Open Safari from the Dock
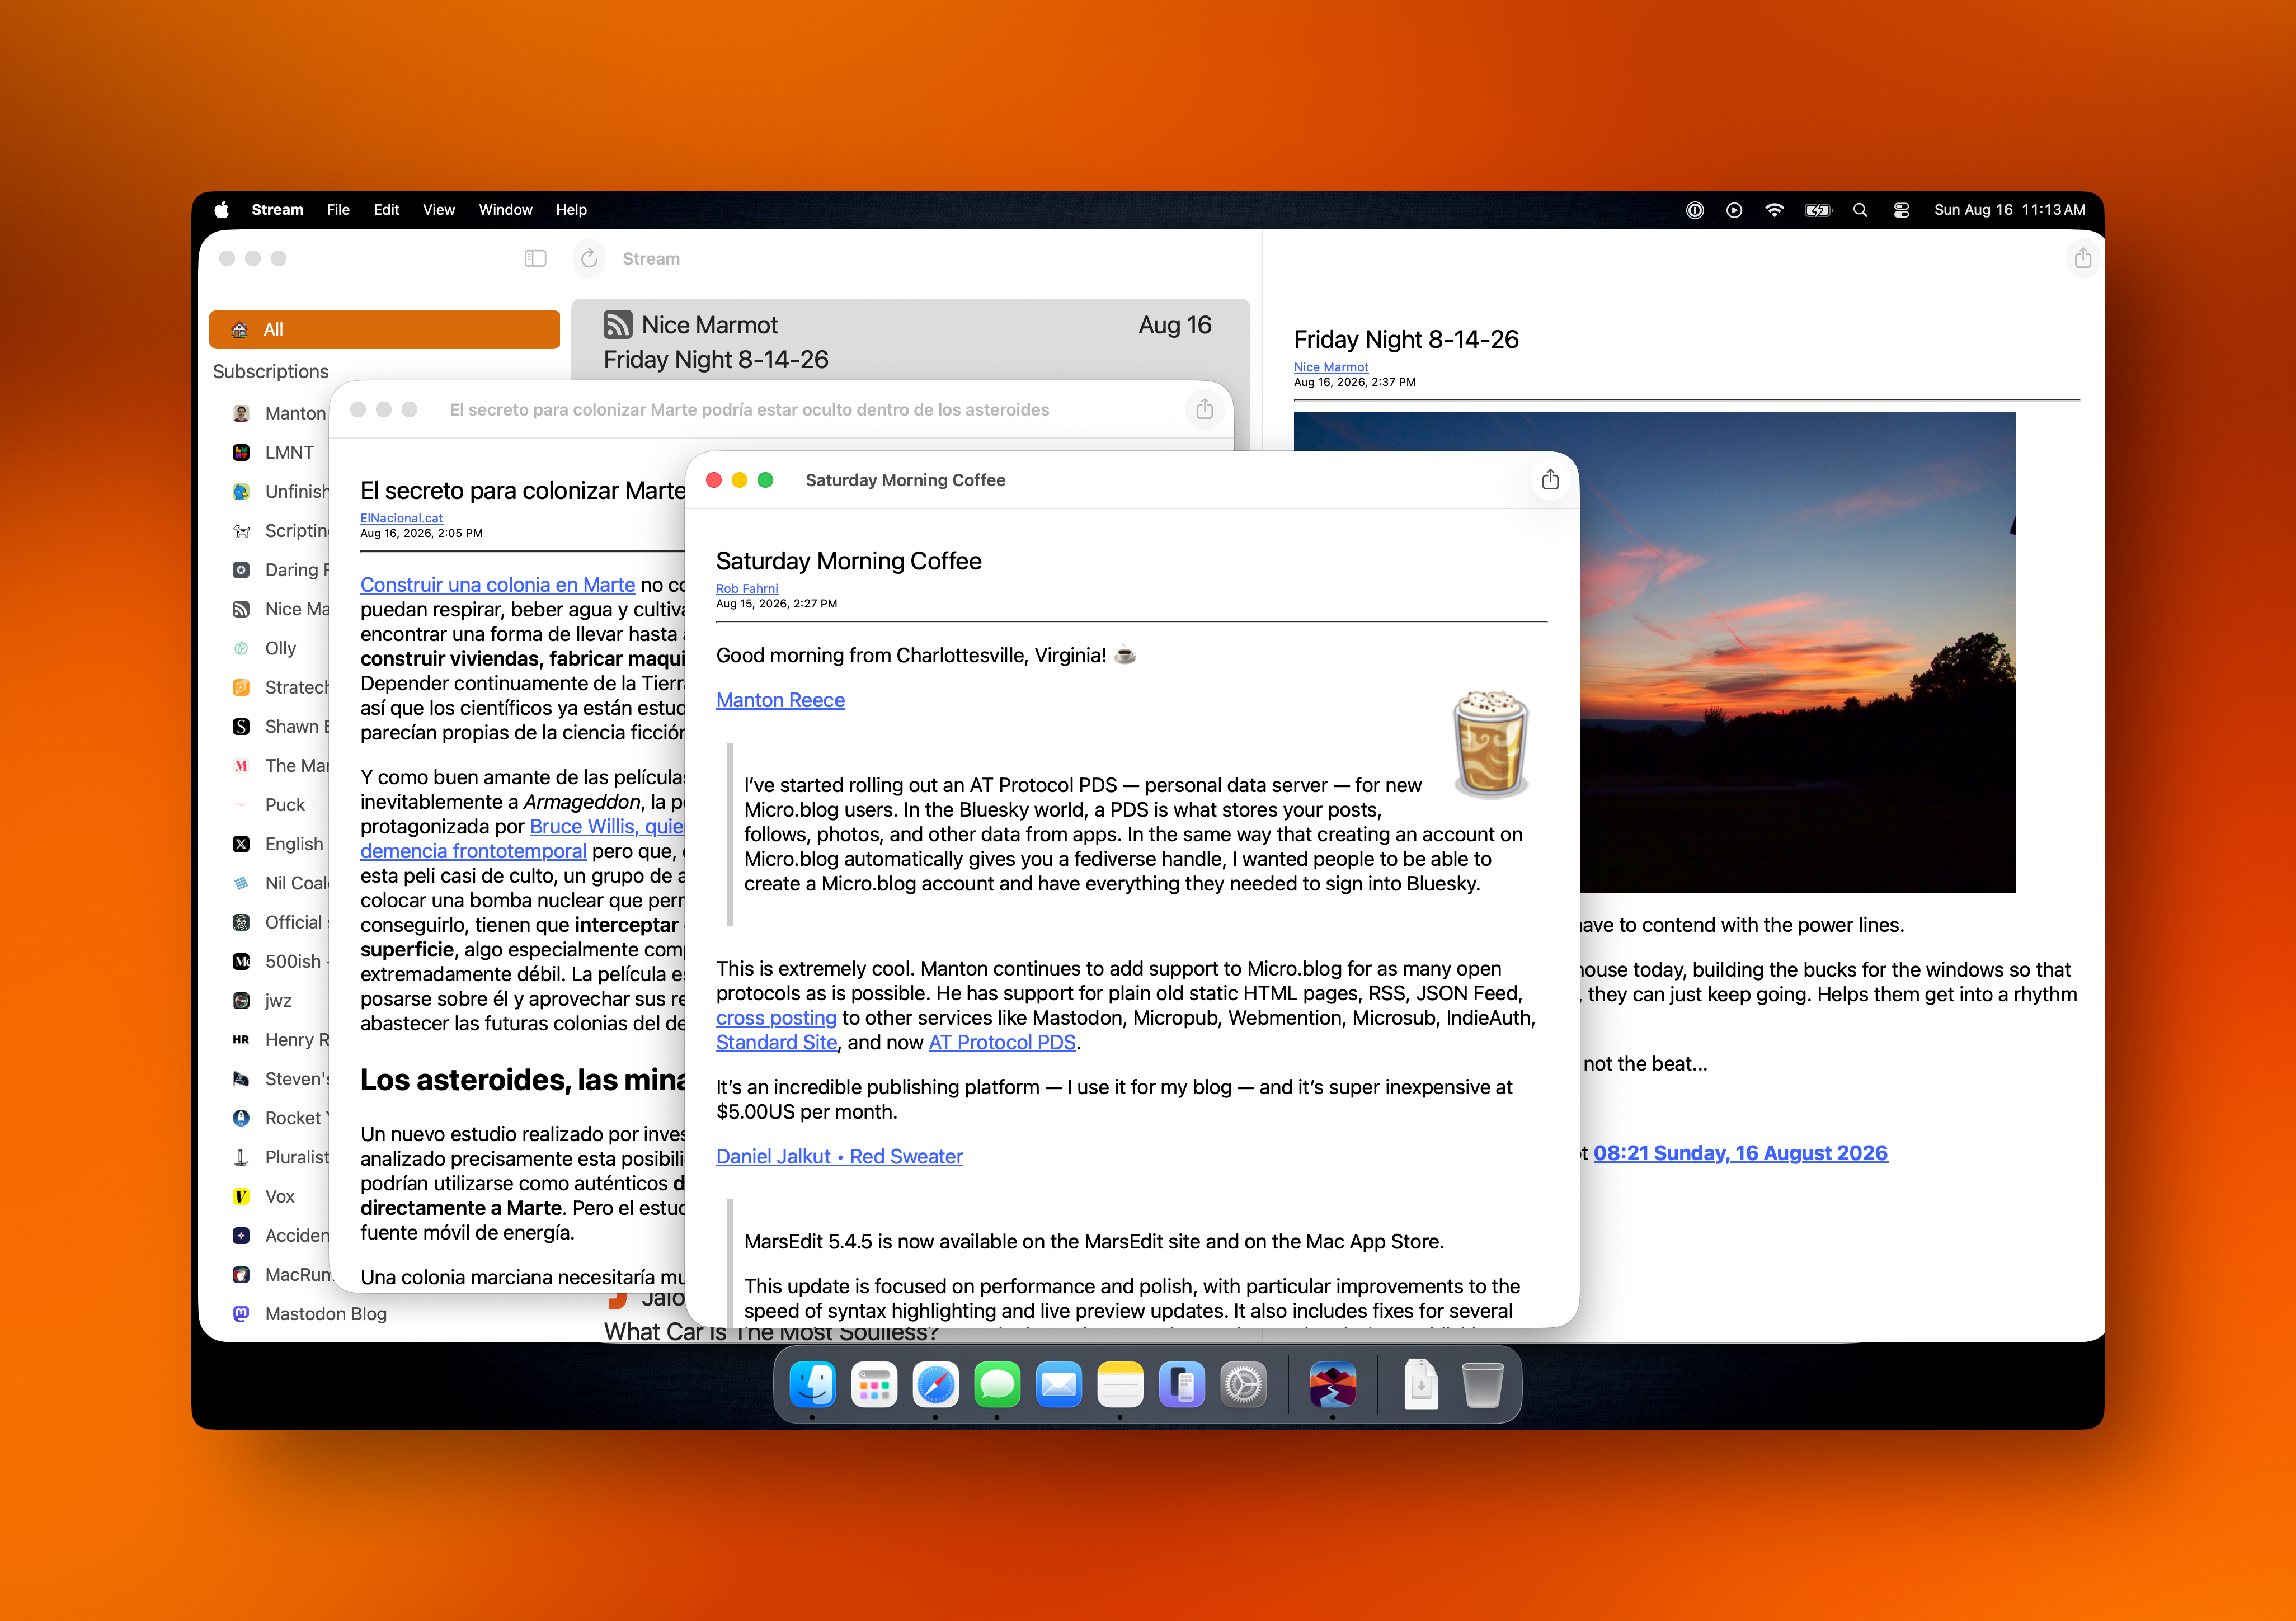Viewport: 2296px width, 1621px height. 935,1385
